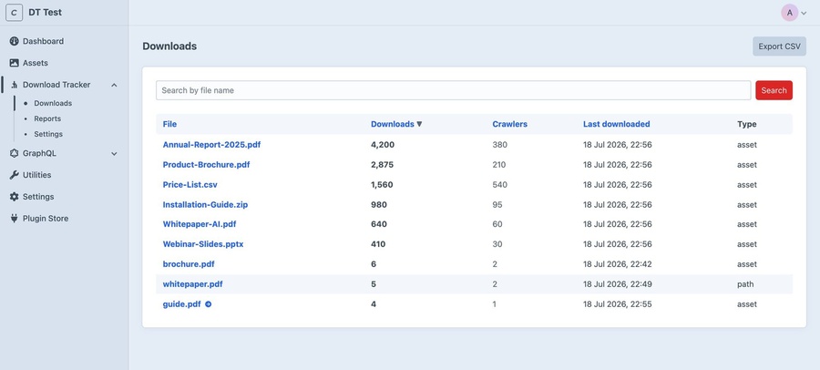The width and height of the screenshot is (820, 370).
Task: Click the GraphQL logo icon
Action: click(x=14, y=153)
